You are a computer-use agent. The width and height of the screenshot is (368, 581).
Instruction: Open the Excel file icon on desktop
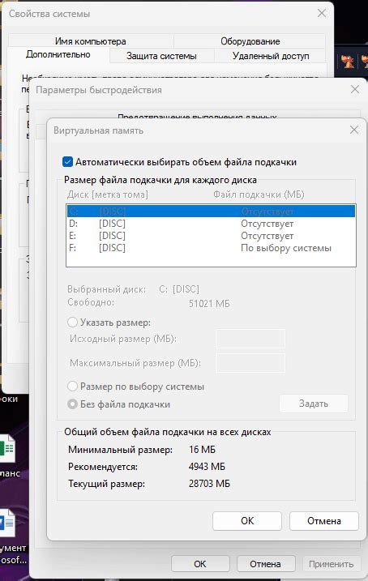click(7, 448)
